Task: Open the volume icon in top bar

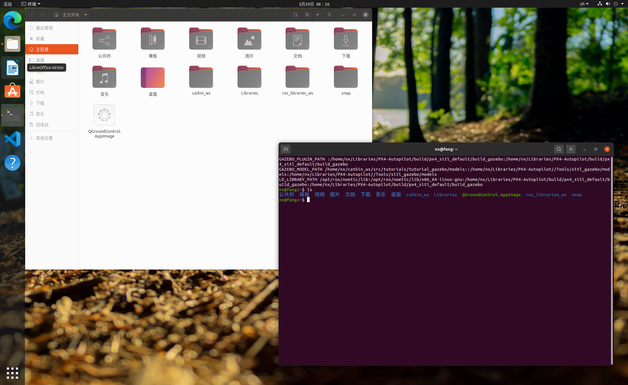Action: [608, 4]
